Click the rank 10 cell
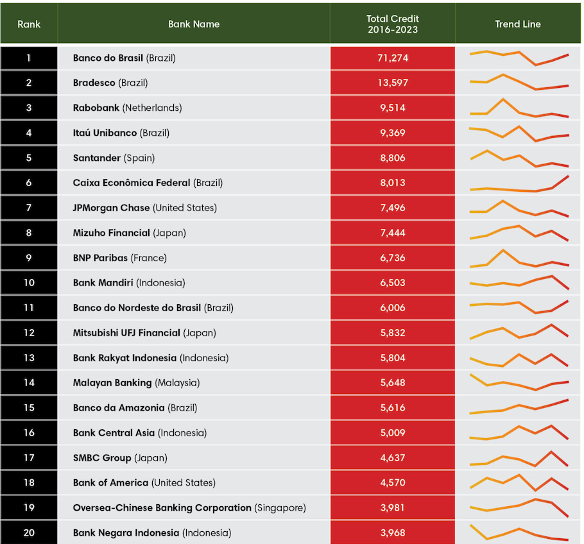The width and height of the screenshot is (584, 544). [29, 283]
